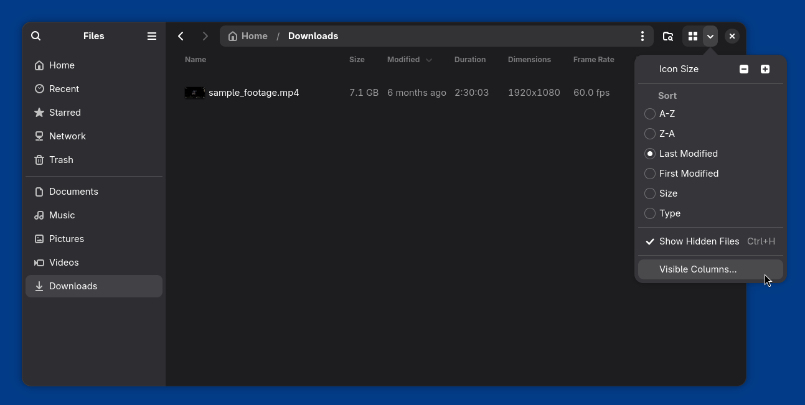Navigate to Home in the path bar

[x=248, y=36]
